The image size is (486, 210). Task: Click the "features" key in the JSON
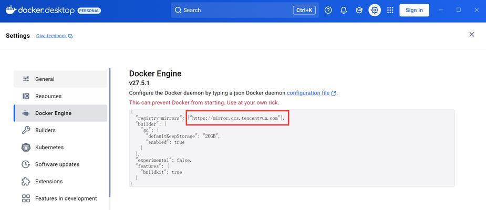click(x=149, y=166)
